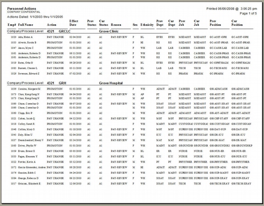Click employee name "Burnett, Chester L"
Image resolution: width=264 pixels, height=206 pixels.
coord(27,68)
